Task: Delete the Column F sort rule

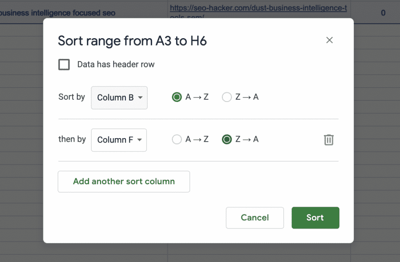Action: point(329,140)
